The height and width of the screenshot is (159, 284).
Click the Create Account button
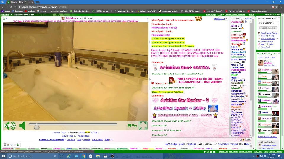tap(268, 28)
